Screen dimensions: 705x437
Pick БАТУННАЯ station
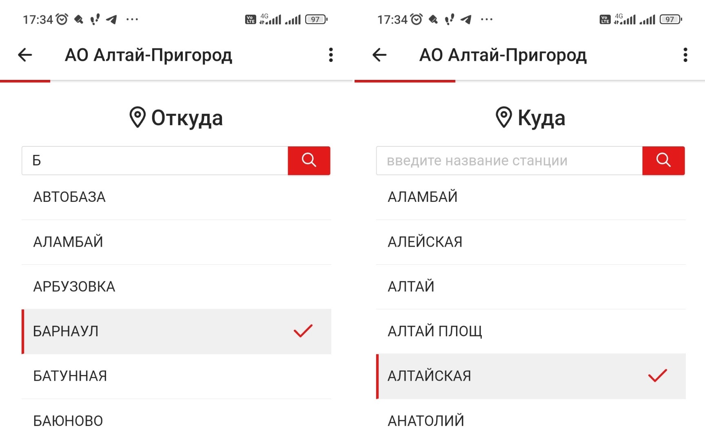(176, 376)
